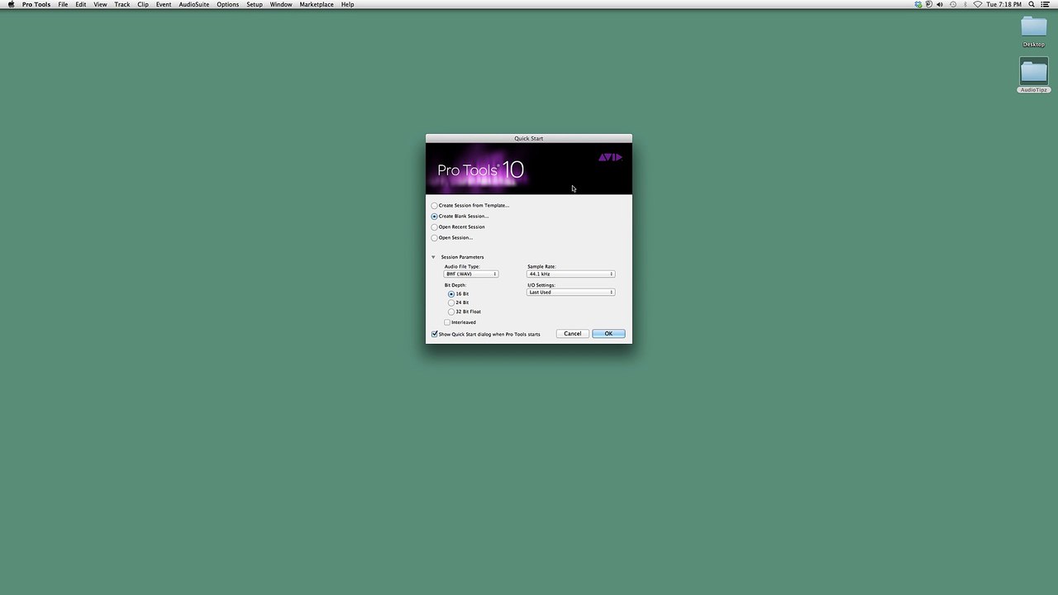Click the Wi-Fi menu bar icon
This screenshot has height=595, width=1058.
coord(978,4)
